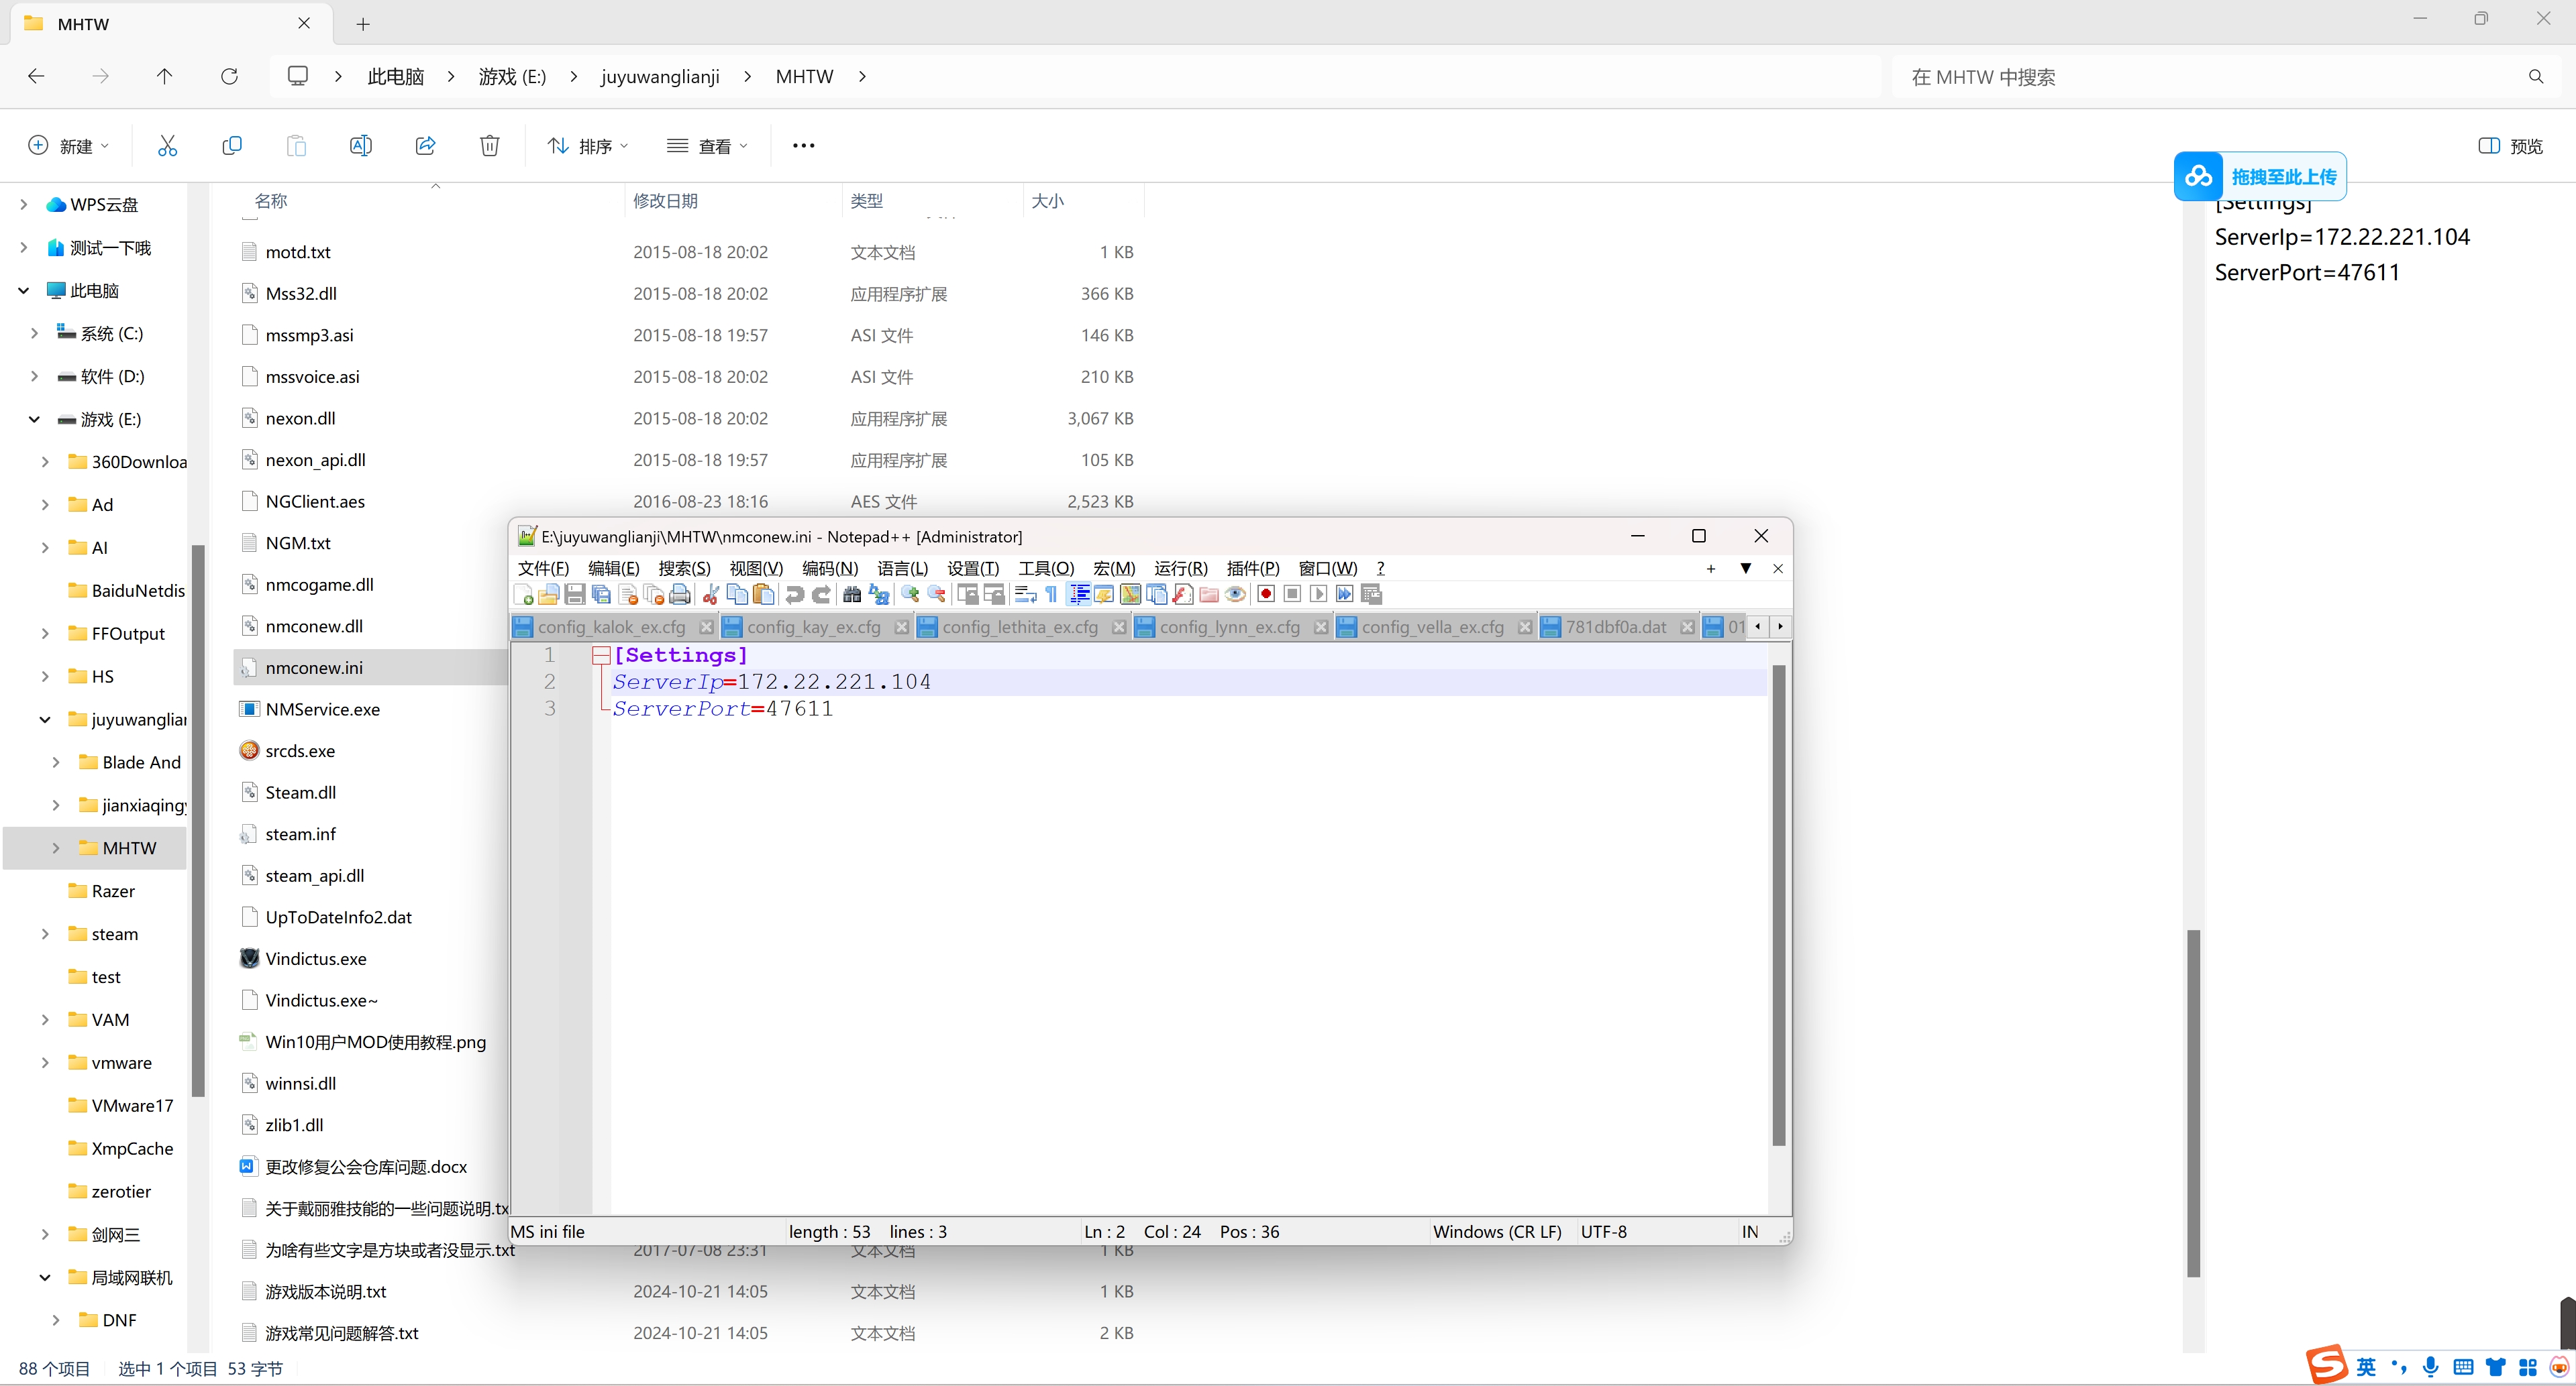Open the 新建 dropdown in Explorer
2576x1386 pixels.
pyautogui.click(x=69, y=146)
